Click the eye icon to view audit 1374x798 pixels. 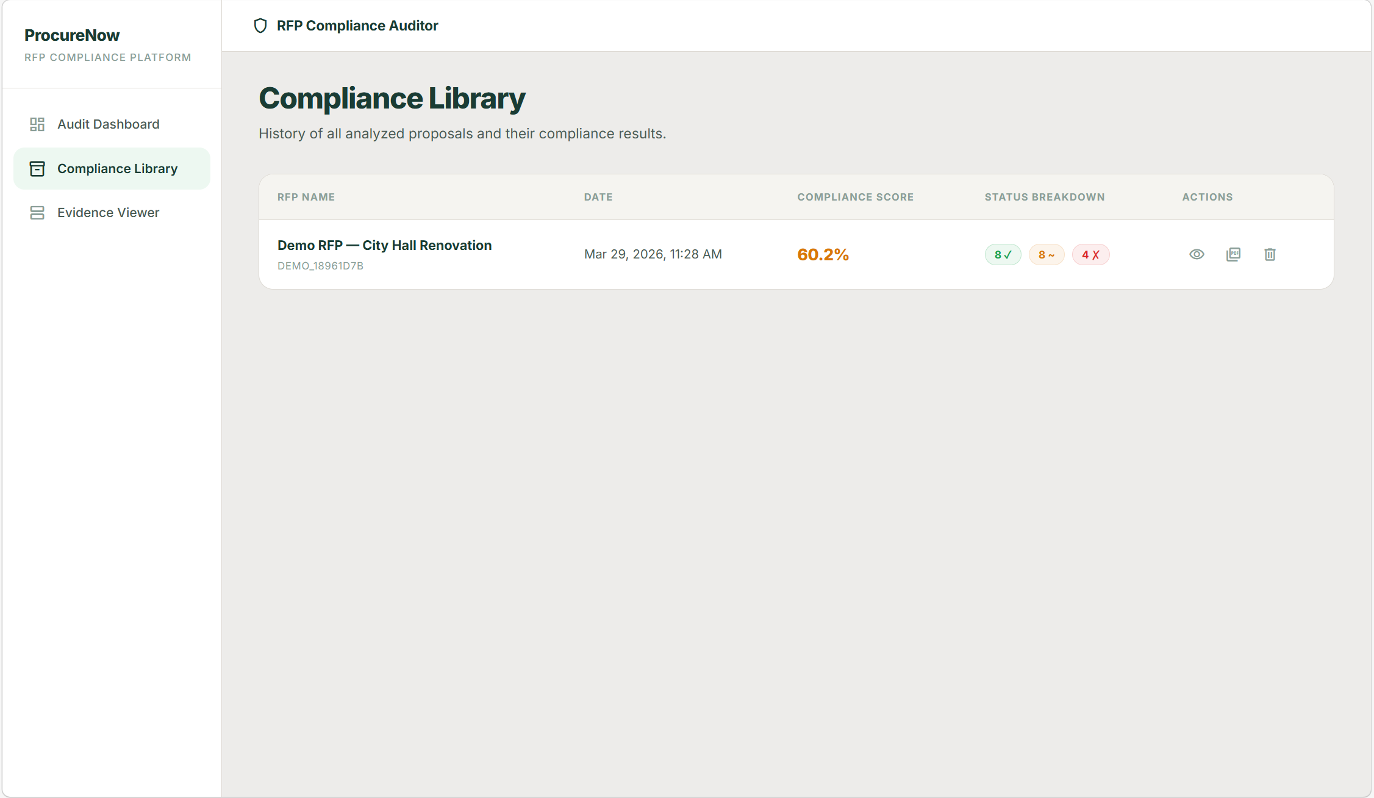click(1197, 254)
